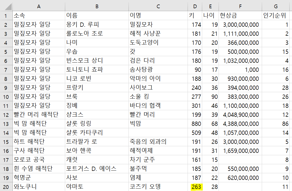The image size is (292, 191).
Task: Select the cell 검은 다리
Action: click(x=158, y=60)
